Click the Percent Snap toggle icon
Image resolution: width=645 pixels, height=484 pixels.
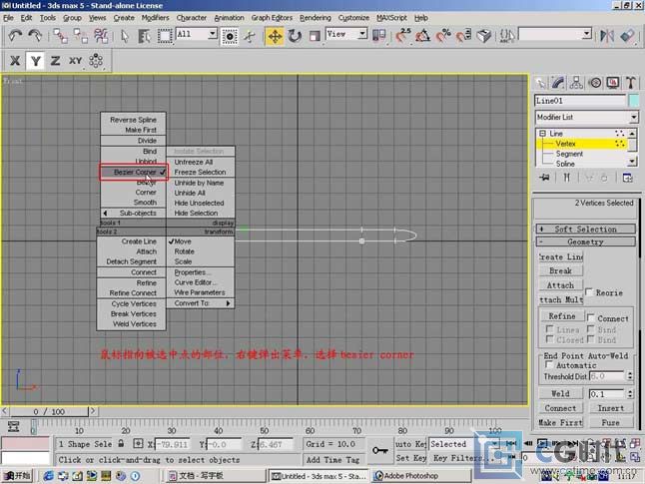[x=443, y=36]
